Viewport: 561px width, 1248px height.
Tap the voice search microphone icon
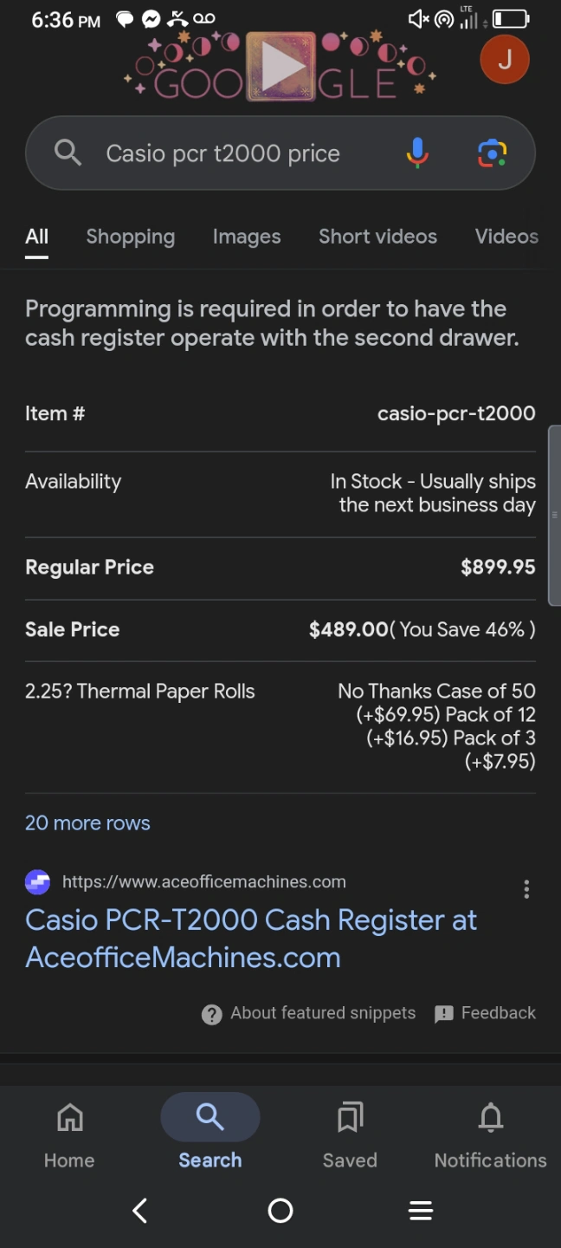coord(416,153)
